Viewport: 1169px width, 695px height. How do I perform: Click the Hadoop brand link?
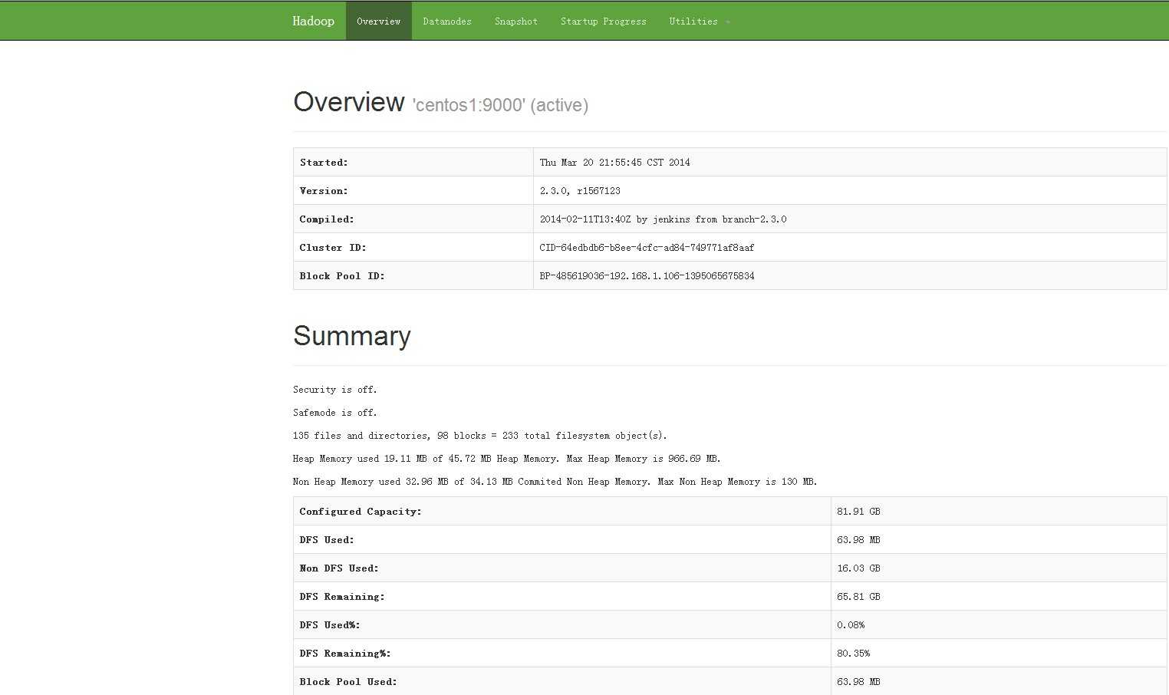(313, 21)
